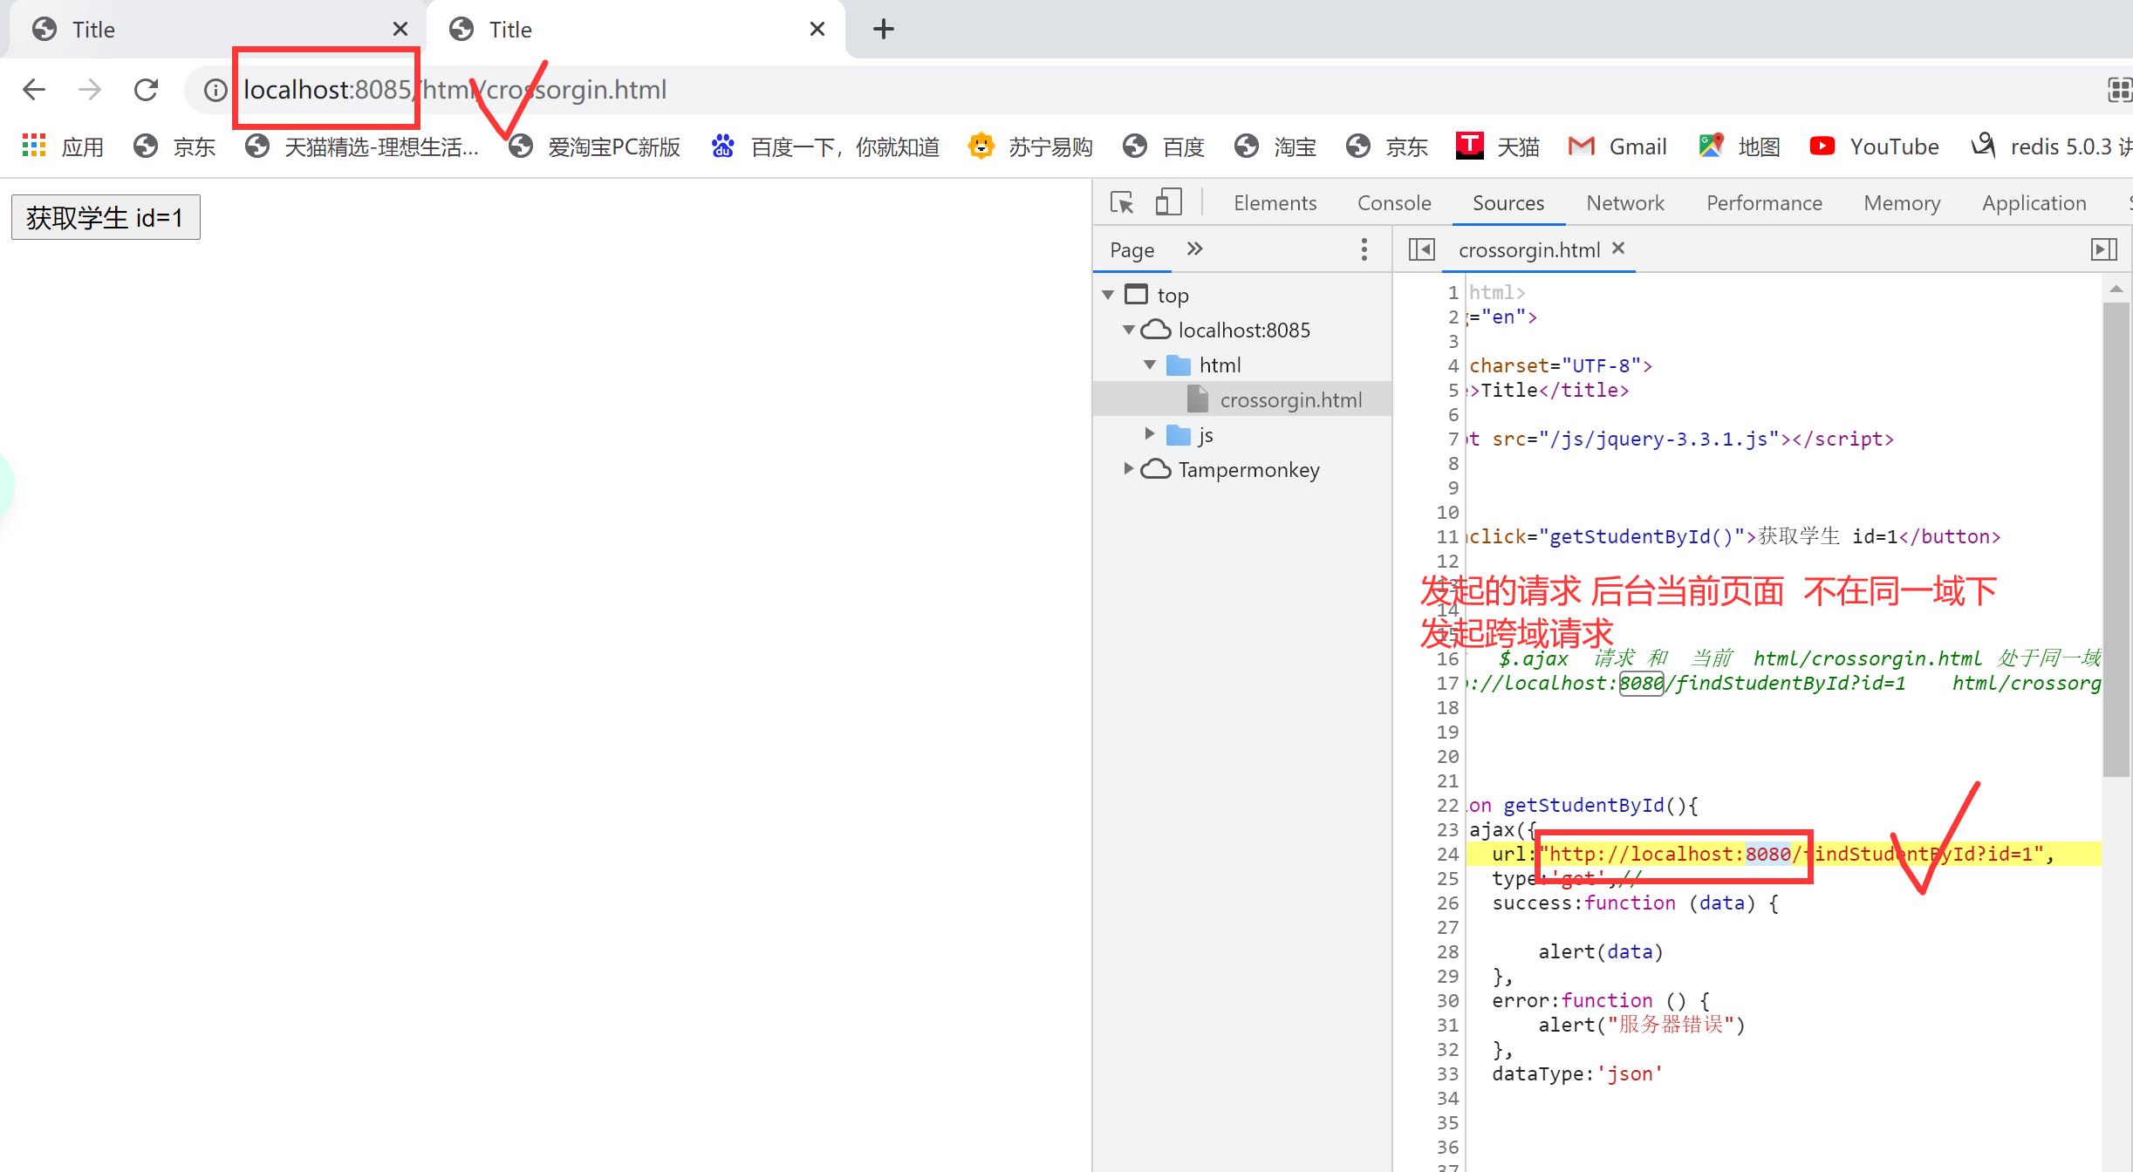This screenshot has height=1172, width=2133.
Task: Select the crossorgin.html editor tab
Action: tap(1529, 250)
